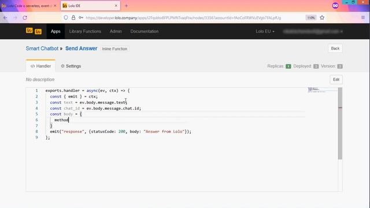Click the Version number badge
This screenshot has height=208, width=370.
click(340, 66)
